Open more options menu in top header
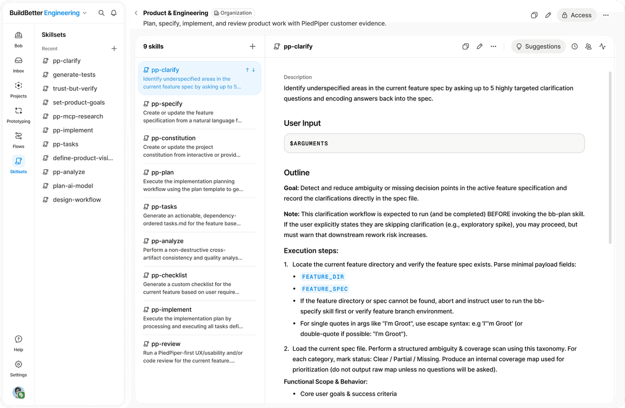625x408 pixels. pyautogui.click(x=606, y=15)
